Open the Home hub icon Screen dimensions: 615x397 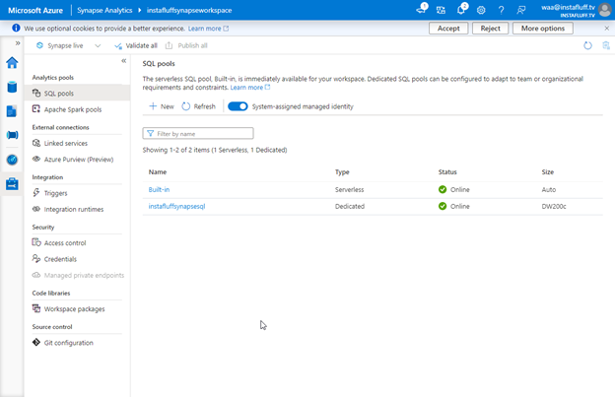point(12,63)
